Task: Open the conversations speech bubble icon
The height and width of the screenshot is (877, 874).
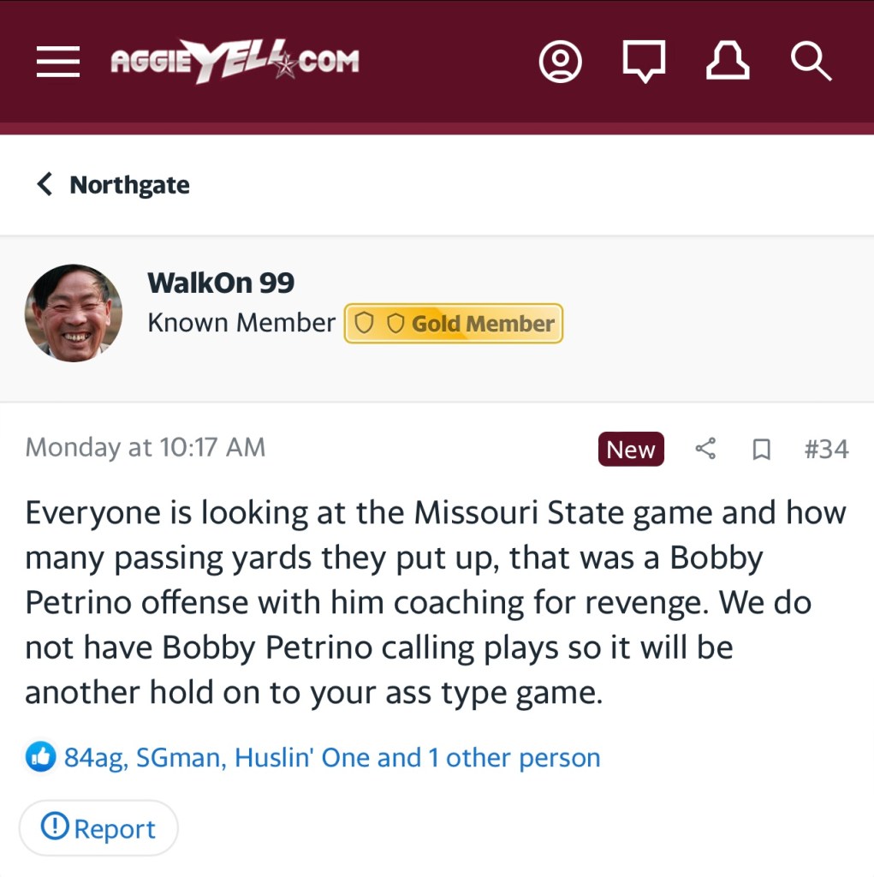Action: pos(644,62)
